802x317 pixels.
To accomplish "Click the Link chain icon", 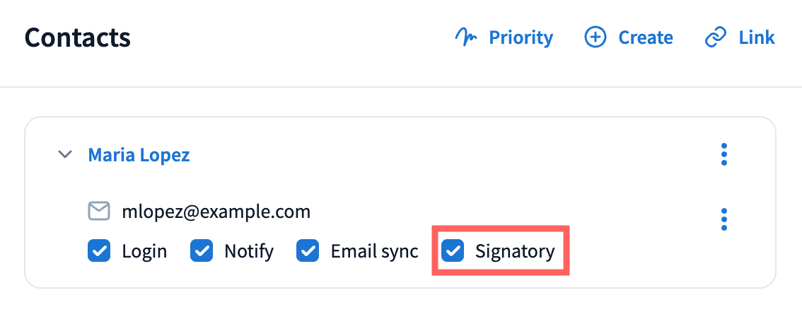I will click(x=716, y=38).
